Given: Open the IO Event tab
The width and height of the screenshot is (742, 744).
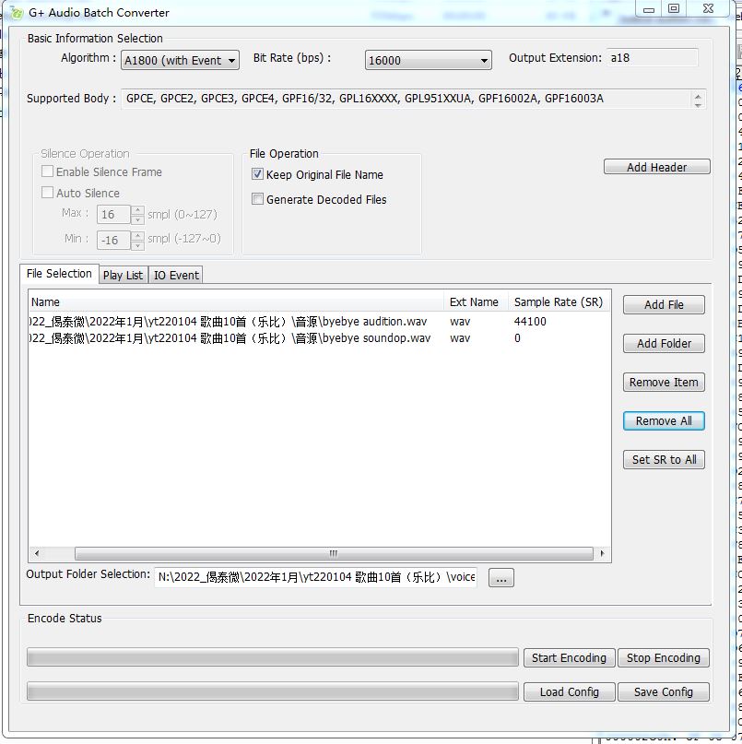Looking at the screenshot, I should point(176,275).
